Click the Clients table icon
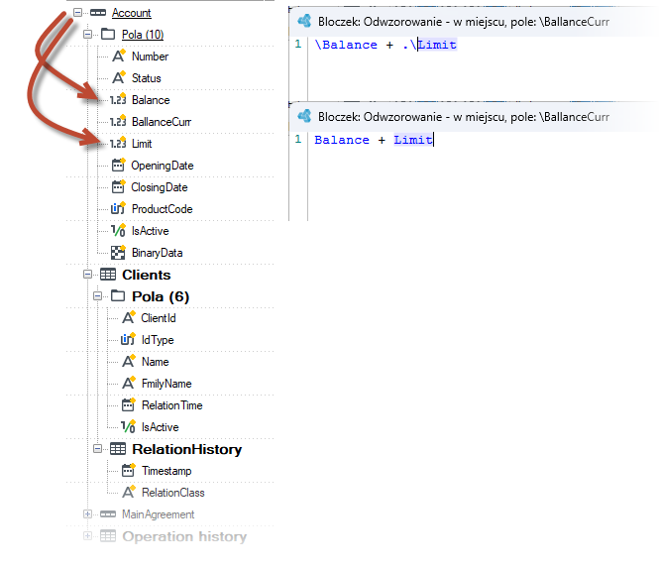This screenshot has height=569, width=660. point(108,275)
